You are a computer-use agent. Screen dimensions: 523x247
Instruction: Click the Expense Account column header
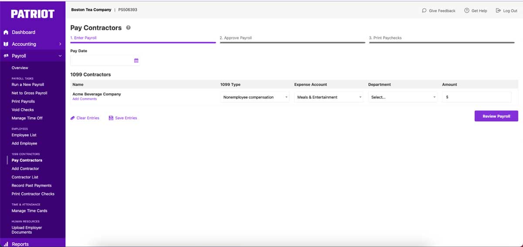(x=311, y=85)
